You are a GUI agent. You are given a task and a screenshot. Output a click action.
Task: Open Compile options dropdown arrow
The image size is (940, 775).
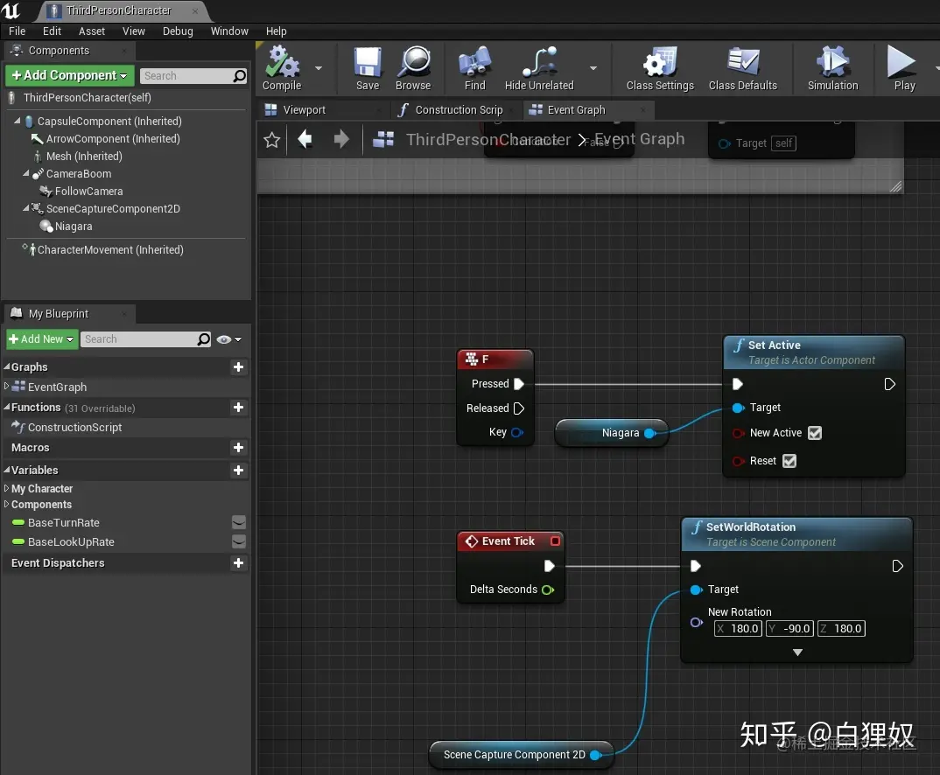coord(319,68)
